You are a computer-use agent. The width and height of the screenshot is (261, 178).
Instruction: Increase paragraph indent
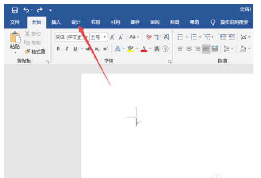[x=231, y=37]
